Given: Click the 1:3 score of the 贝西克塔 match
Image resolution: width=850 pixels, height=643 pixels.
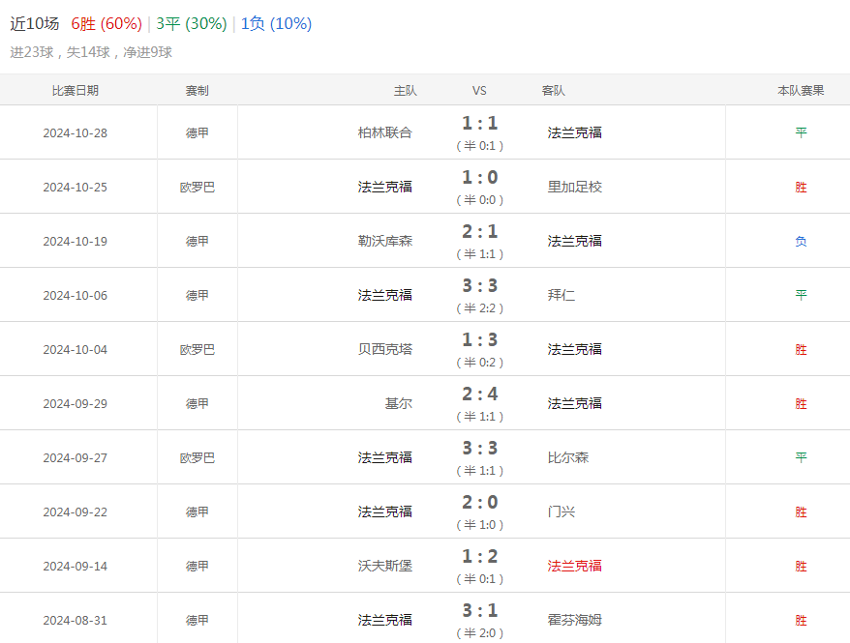Looking at the screenshot, I should click(480, 339).
